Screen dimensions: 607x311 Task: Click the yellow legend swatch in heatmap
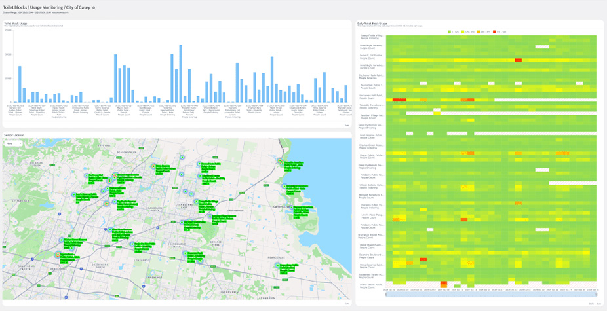(x=463, y=31)
